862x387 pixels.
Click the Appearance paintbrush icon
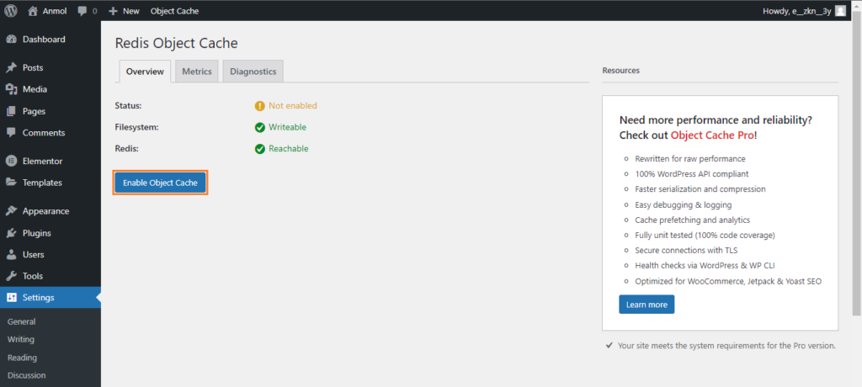[x=11, y=212]
